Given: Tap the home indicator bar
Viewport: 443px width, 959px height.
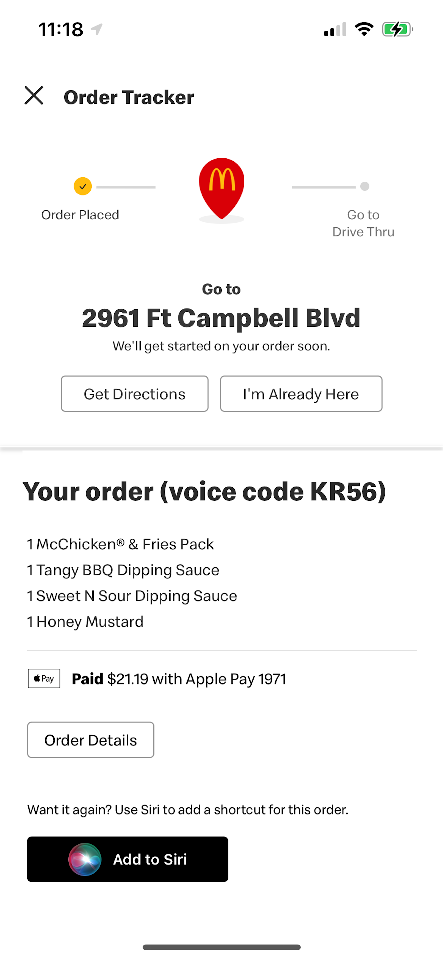Looking at the screenshot, I should [221, 947].
